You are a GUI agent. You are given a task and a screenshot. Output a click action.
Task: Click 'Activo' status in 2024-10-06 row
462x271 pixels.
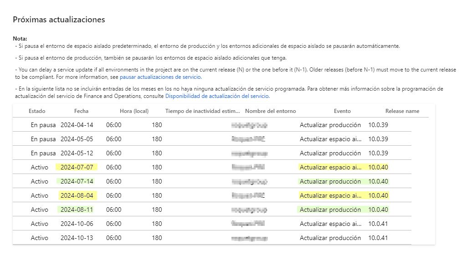40,224
